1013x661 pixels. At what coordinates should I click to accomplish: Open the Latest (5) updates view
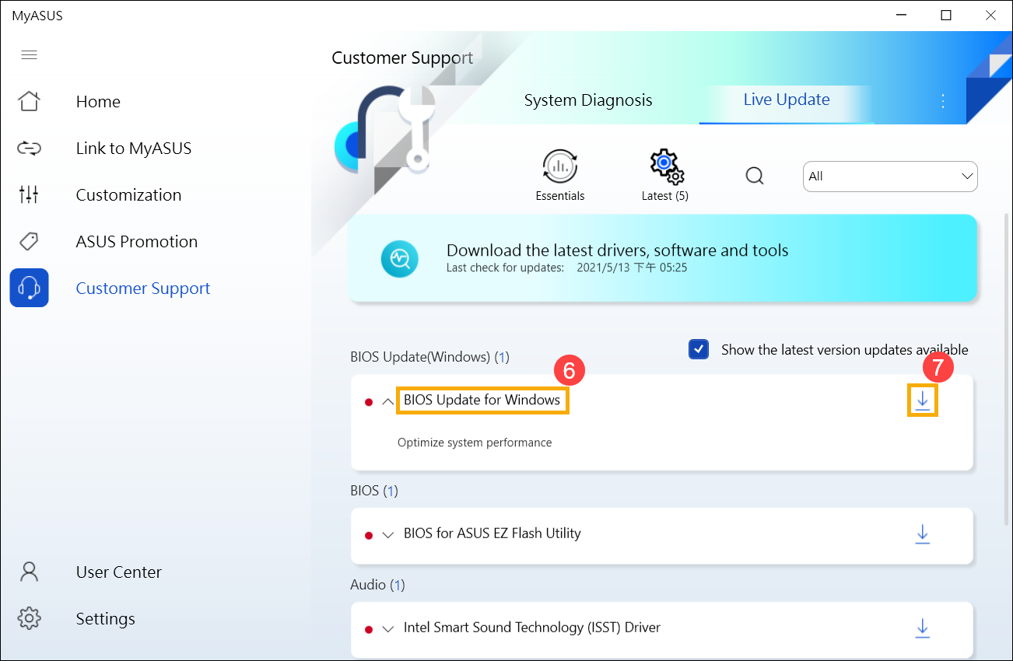pyautogui.click(x=665, y=176)
